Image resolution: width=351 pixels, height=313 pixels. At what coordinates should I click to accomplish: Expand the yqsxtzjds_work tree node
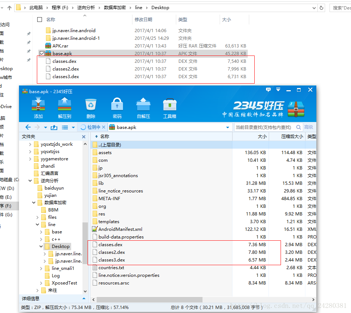[x=30, y=144]
